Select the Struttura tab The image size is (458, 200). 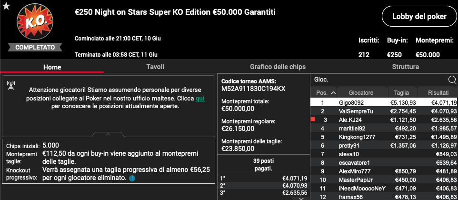coord(406,67)
